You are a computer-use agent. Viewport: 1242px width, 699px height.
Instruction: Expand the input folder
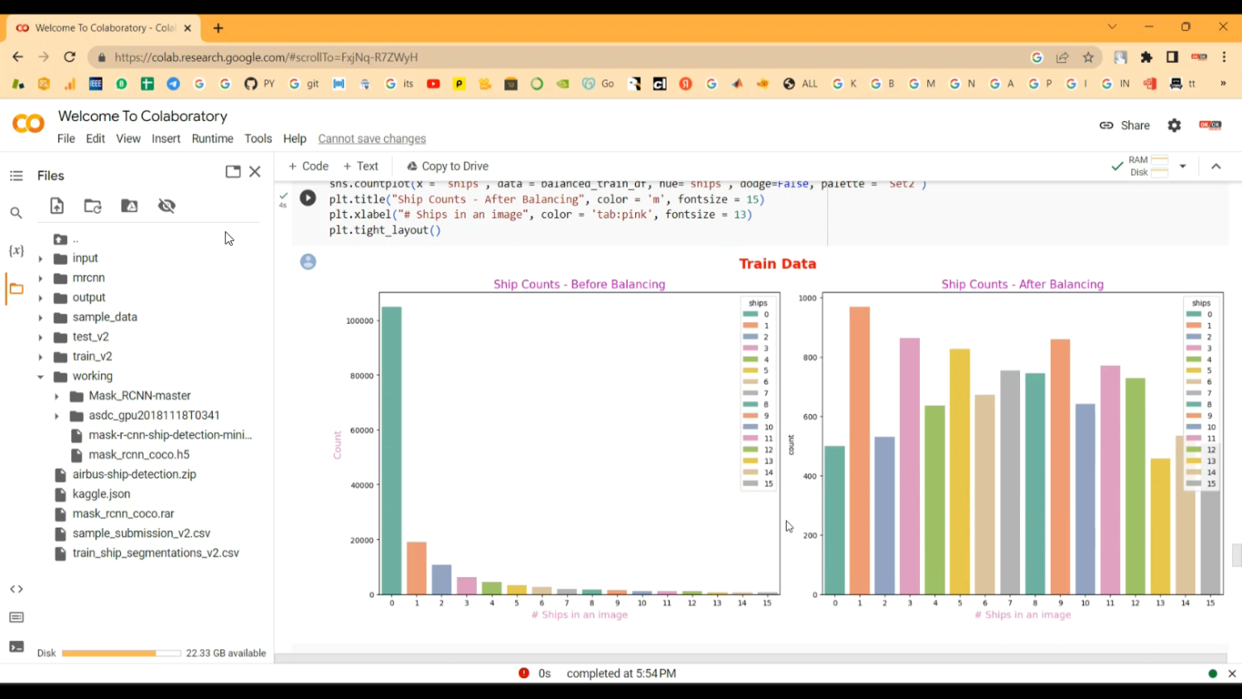pyautogui.click(x=41, y=258)
